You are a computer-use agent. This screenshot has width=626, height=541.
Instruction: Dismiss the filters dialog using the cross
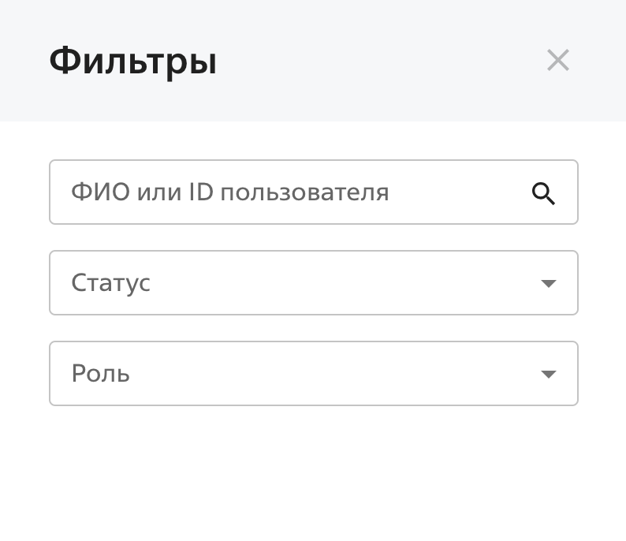click(558, 60)
